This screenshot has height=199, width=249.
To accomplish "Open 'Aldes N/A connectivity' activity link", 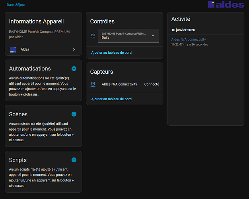I will coord(188,39).
